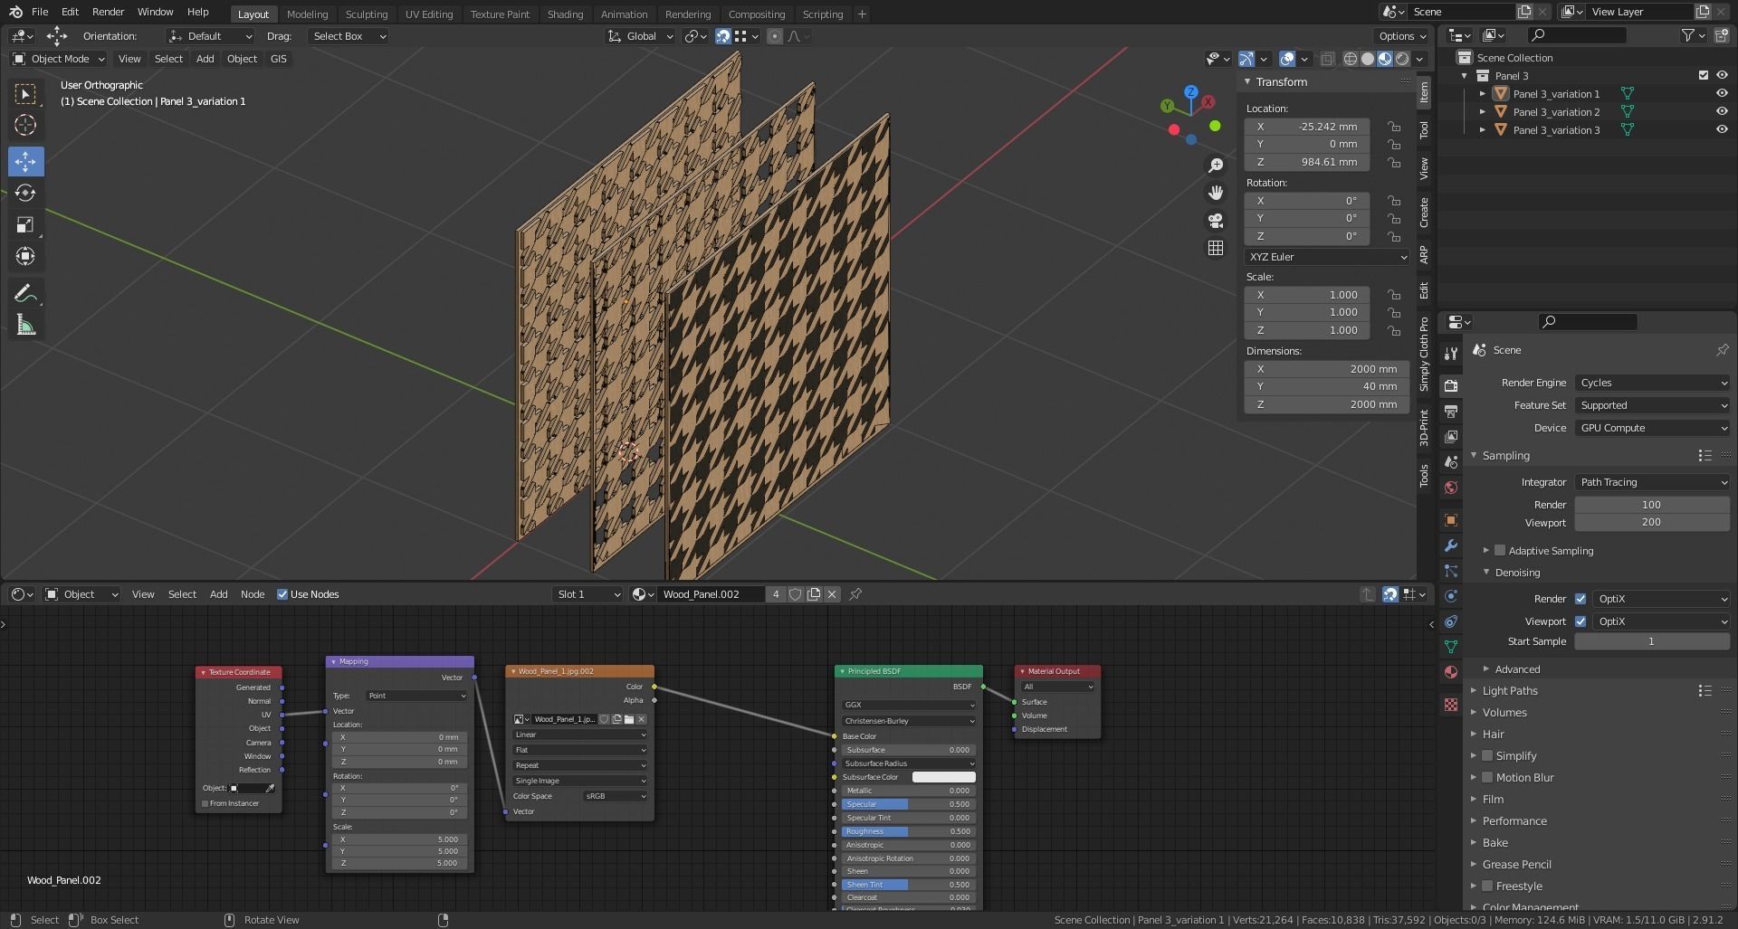Open GIS menu in viewport header
Image resolution: width=1738 pixels, height=929 pixels.
pyautogui.click(x=278, y=59)
